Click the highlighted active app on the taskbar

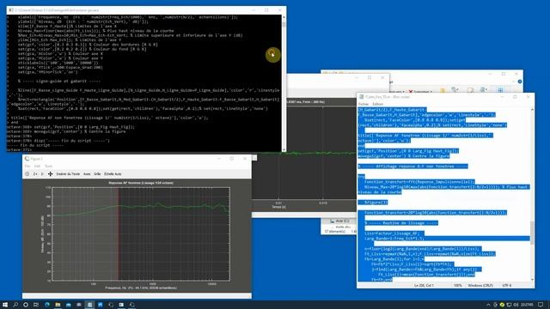(89, 305)
